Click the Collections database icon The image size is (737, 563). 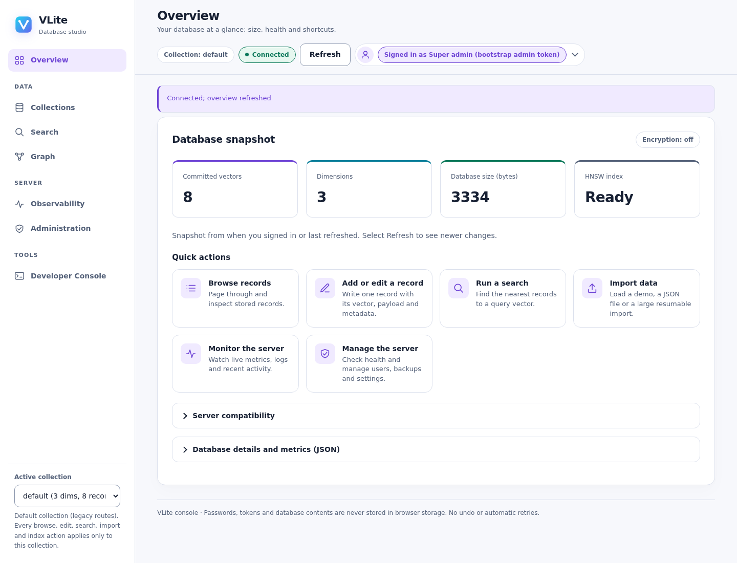19,107
